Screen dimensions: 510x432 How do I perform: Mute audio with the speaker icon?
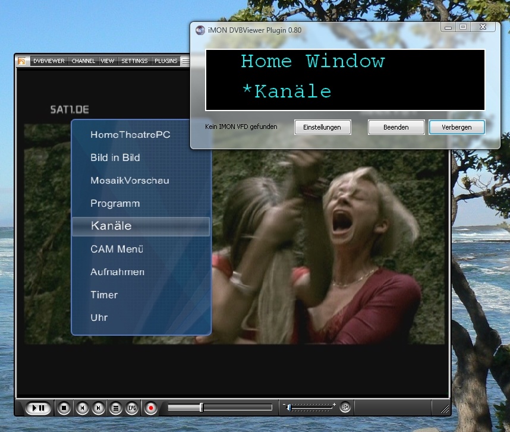tap(345, 407)
